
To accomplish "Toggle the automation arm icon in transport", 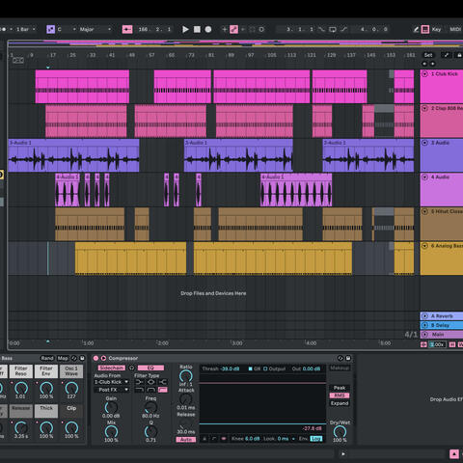I will pos(233,29).
